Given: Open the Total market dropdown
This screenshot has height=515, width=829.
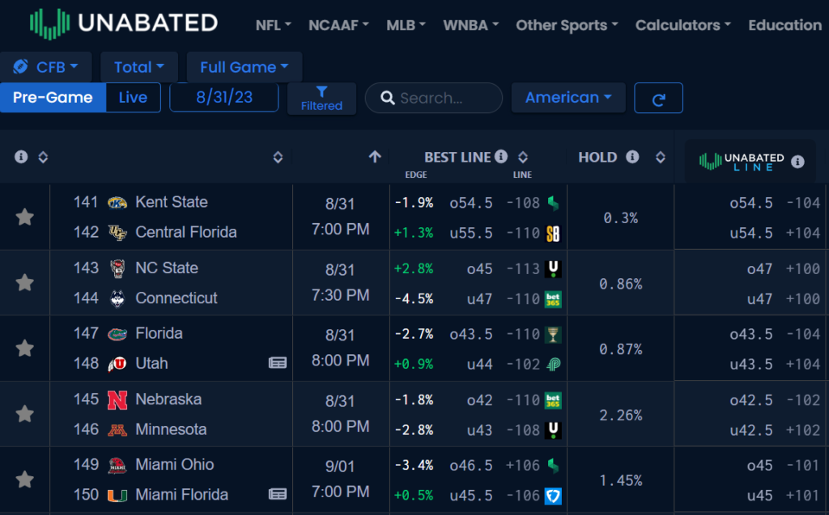Looking at the screenshot, I should (138, 66).
